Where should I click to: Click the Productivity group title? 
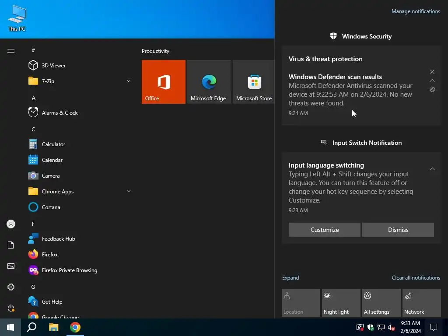tap(155, 51)
